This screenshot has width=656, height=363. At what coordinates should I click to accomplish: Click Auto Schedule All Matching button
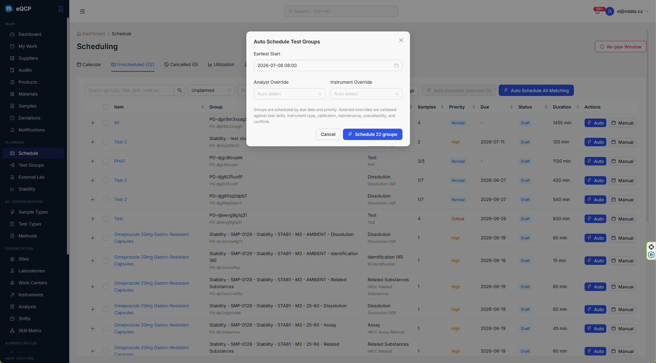[536, 90]
